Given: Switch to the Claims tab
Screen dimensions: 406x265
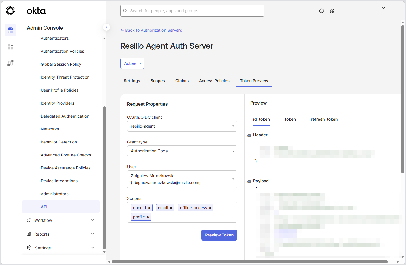Looking at the screenshot, I should click(x=182, y=81).
